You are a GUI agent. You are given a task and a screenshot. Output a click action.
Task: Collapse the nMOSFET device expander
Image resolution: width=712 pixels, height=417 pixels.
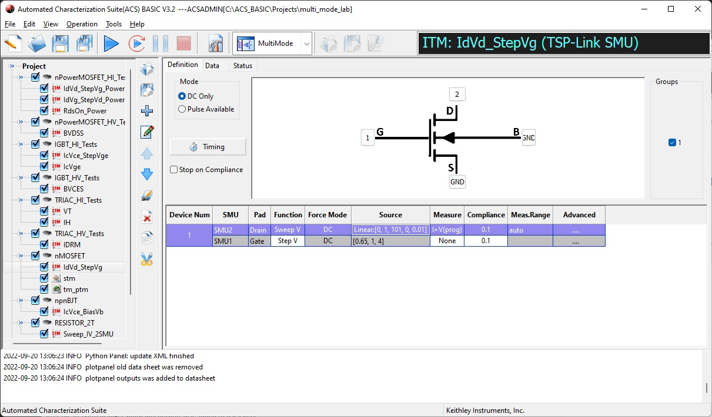click(x=21, y=256)
